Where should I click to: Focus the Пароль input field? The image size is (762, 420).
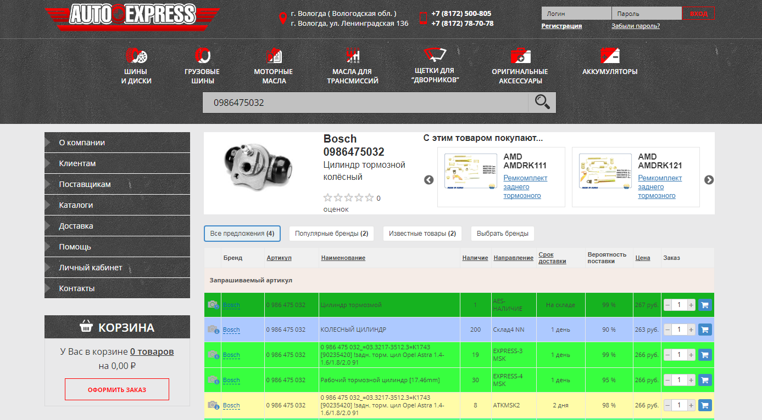pyautogui.click(x=647, y=14)
